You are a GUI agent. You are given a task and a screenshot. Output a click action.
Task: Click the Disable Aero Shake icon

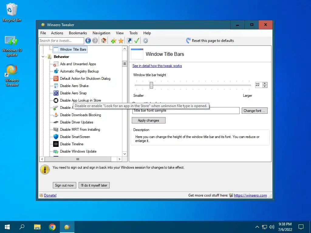tap(56, 86)
